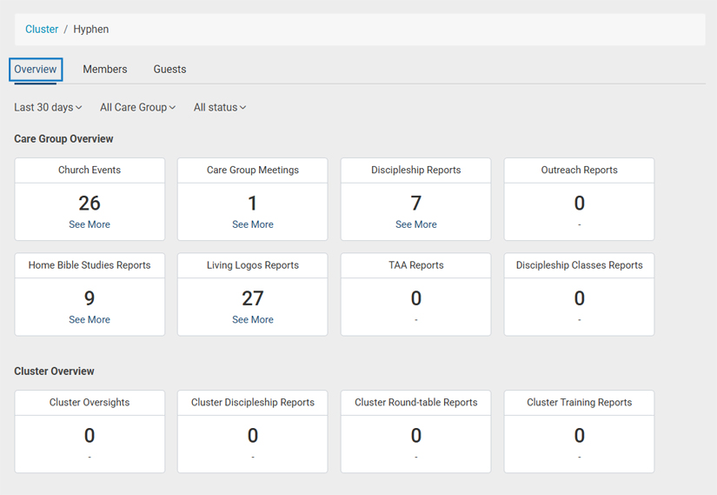The image size is (717, 495).
Task: Click the Cluster breadcrumb link
Action: click(42, 30)
